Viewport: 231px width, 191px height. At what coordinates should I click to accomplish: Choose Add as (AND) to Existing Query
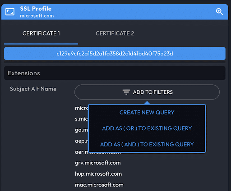pos(147,145)
